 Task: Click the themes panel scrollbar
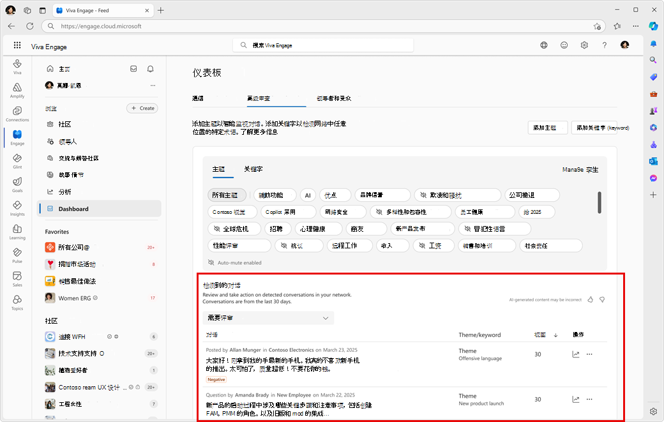coord(600,202)
